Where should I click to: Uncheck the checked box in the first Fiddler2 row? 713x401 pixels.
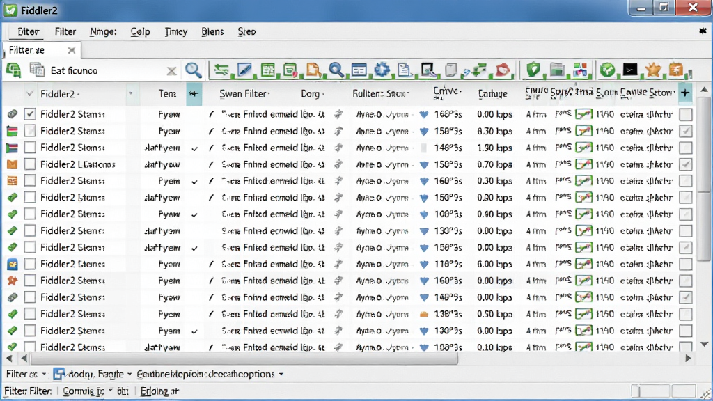(29, 114)
